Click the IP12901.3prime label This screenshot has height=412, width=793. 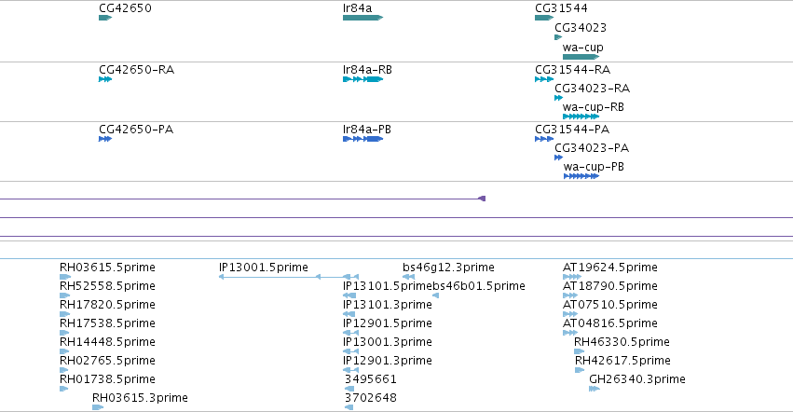click(x=388, y=361)
